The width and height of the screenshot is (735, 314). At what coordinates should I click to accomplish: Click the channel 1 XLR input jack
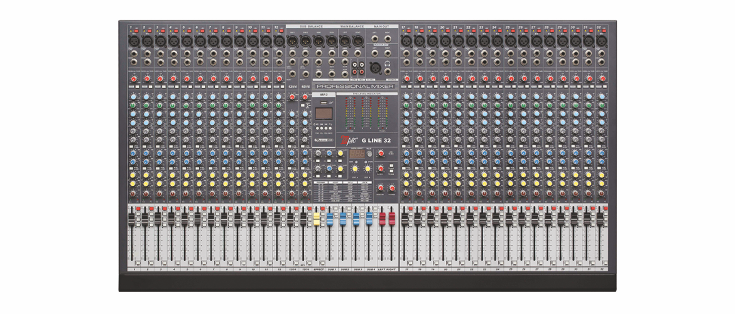[x=134, y=41]
